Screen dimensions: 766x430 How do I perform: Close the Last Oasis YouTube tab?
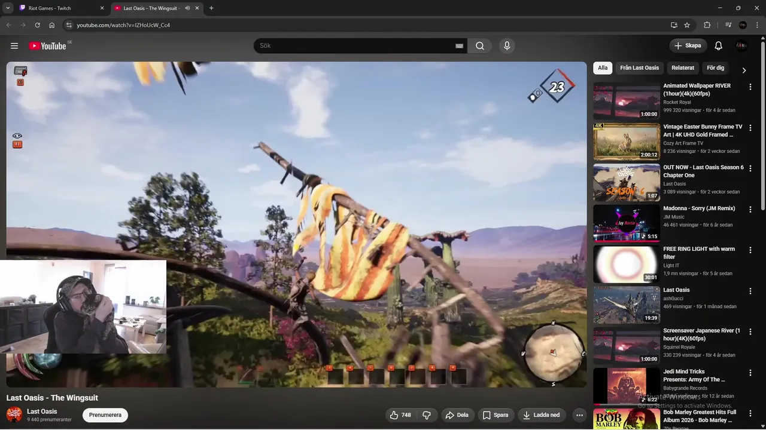[197, 8]
